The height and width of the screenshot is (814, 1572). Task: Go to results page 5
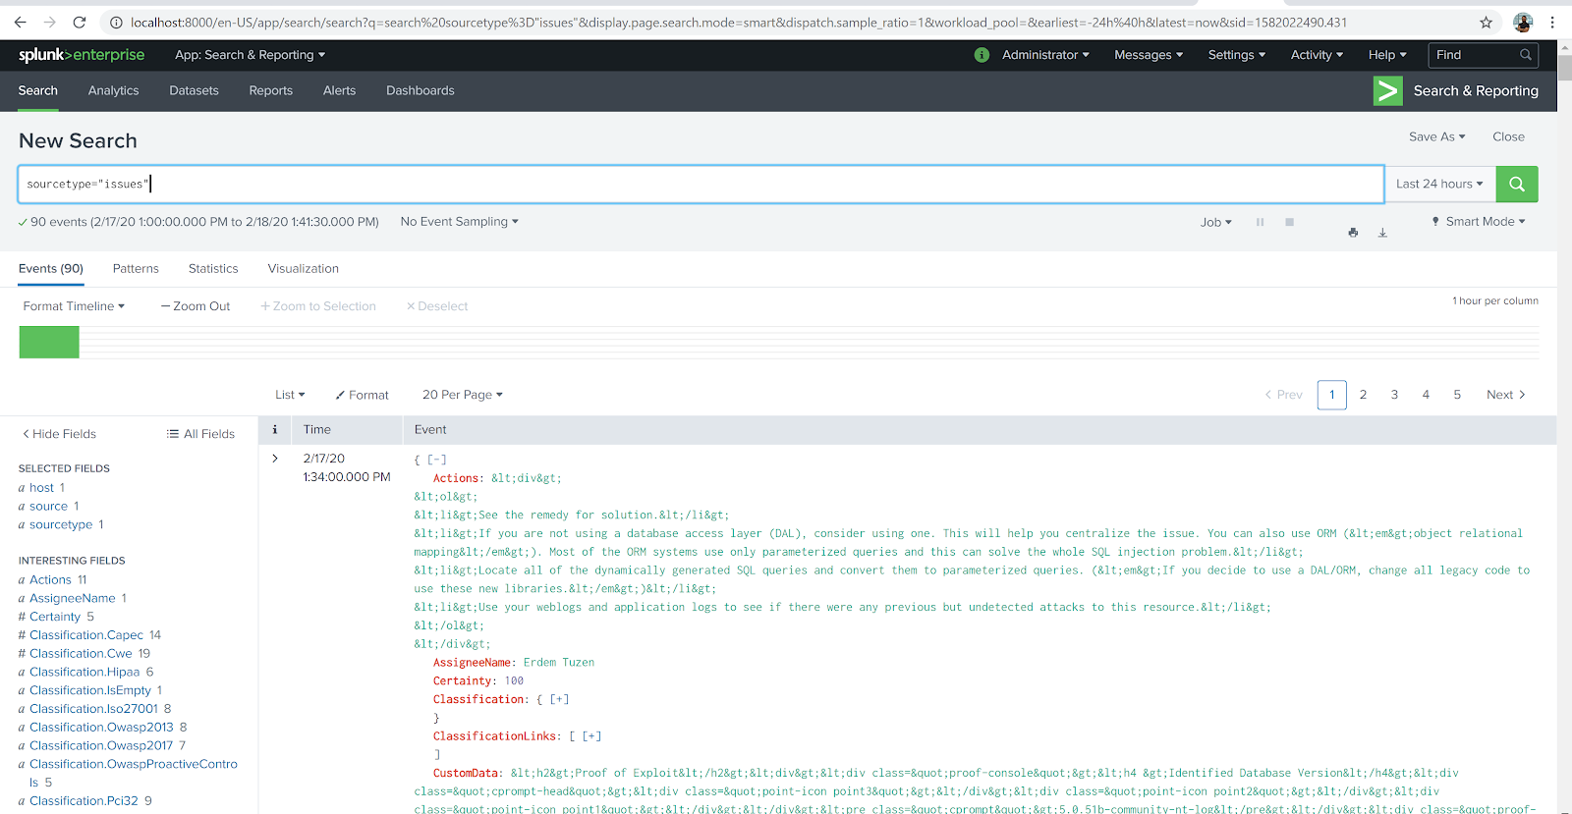(x=1457, y=395)
